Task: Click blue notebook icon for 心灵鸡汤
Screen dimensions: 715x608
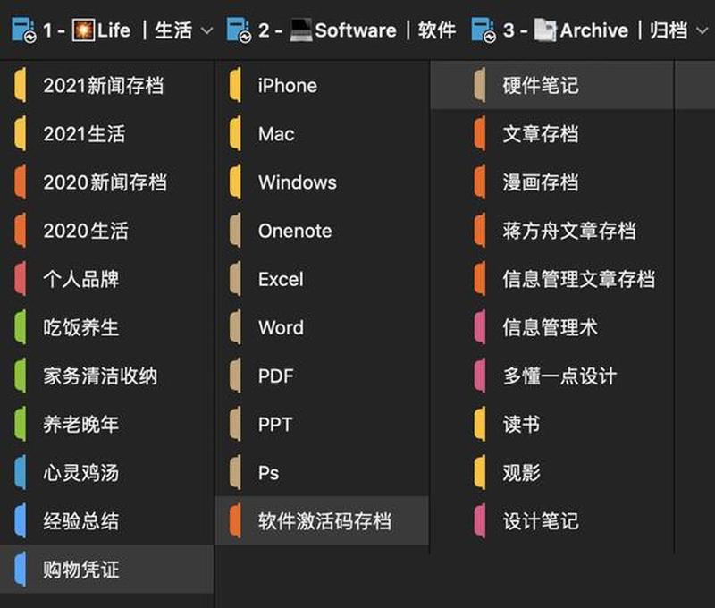Action: coord(20,472)
